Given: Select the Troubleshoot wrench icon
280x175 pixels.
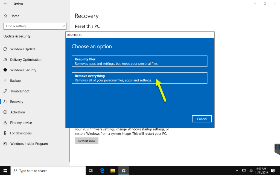Looking at the screenshot, I should (x=5, y=91).
